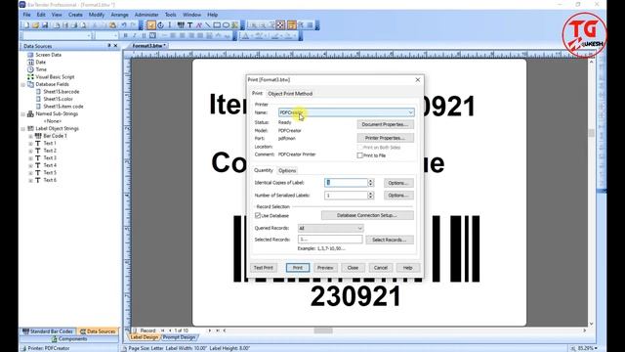Collapse the Label Object Strings node
Viewport: 625px width, 352px height.
[x=22, y=128]
